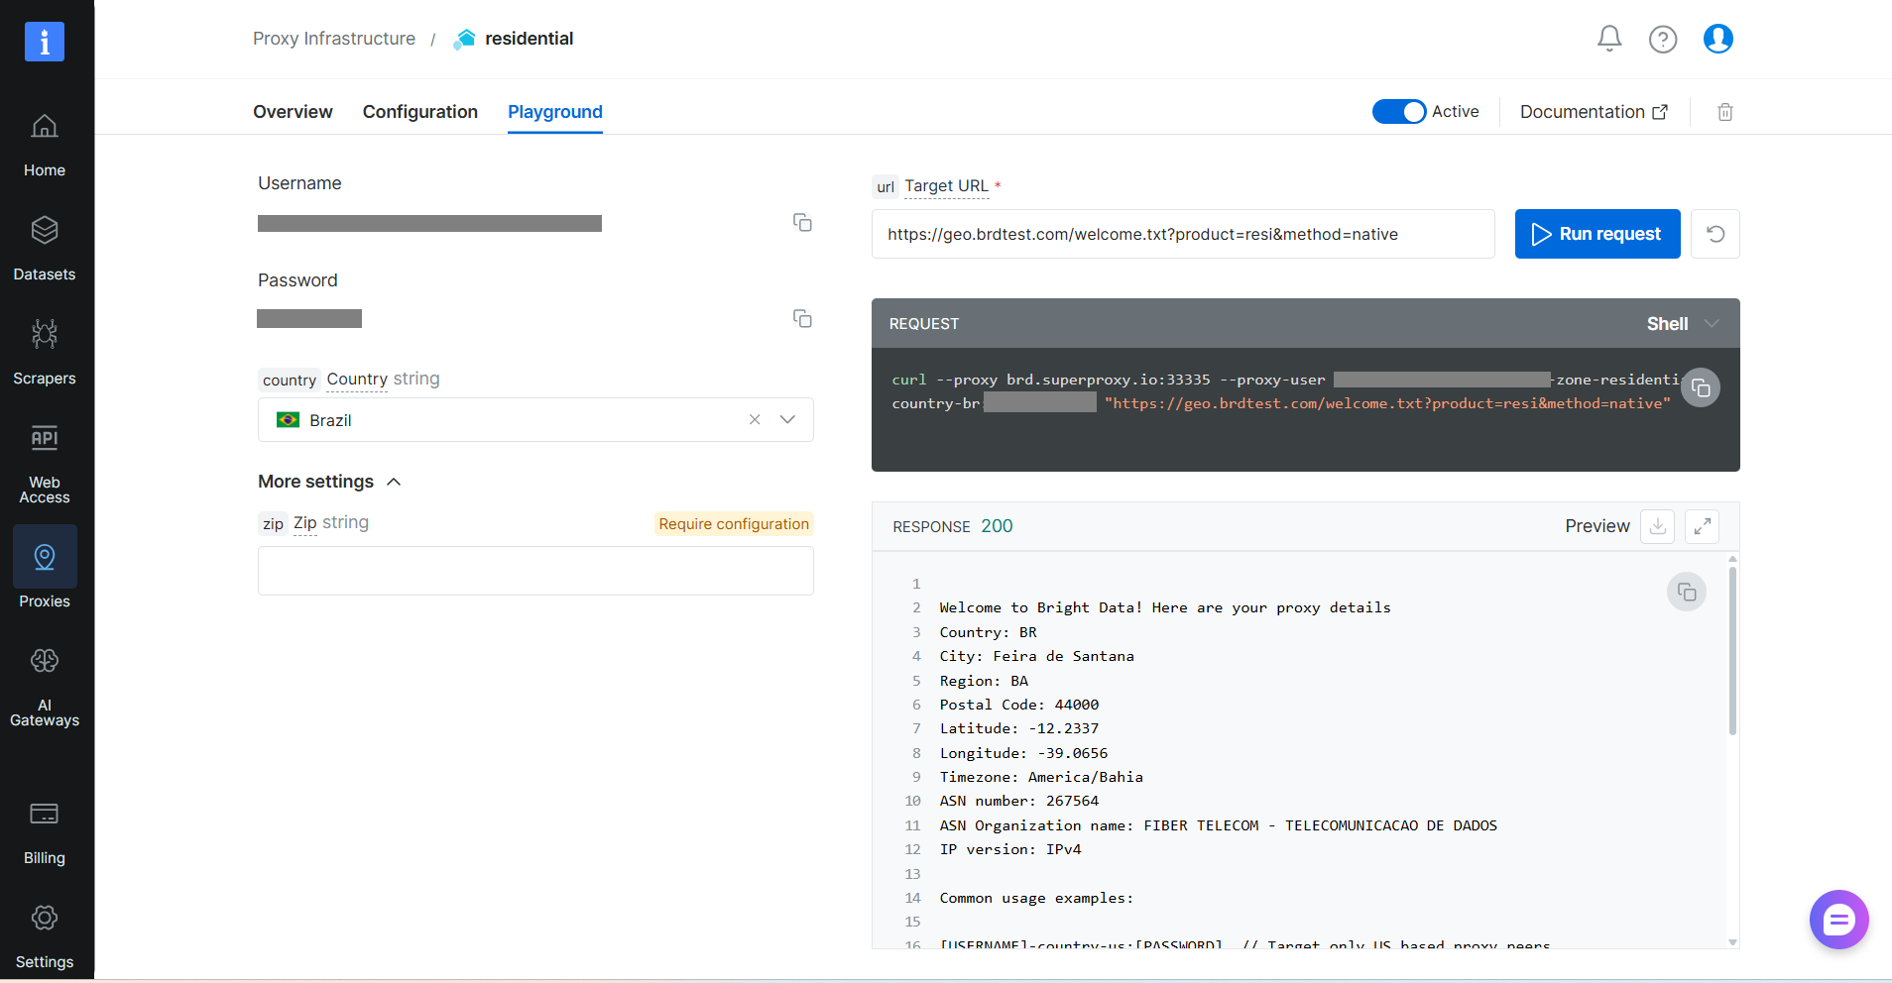Click the 'Latitude: -12.2337' line
Viewport: 1892px width, 983px height.
tap(1019, 728)
